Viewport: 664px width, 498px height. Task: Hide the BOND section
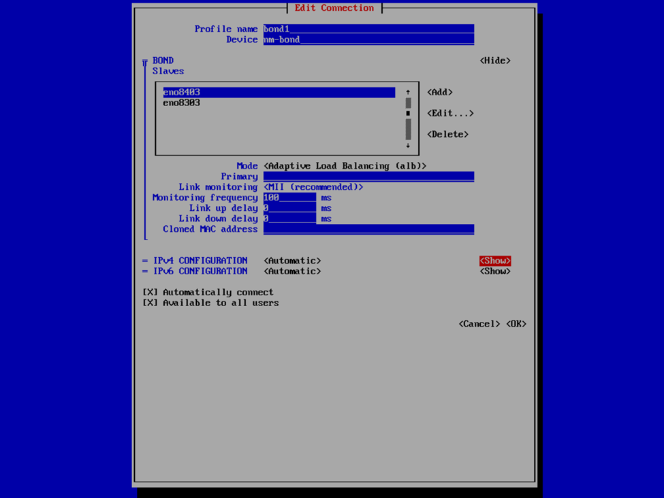pos(495,61)
